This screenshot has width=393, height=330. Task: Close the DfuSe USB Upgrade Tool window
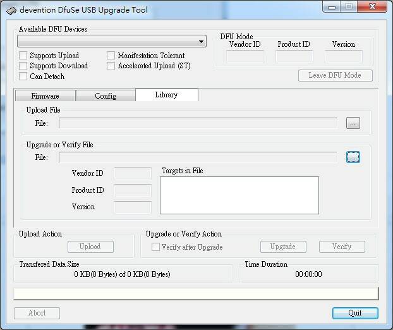pos(372,6)
